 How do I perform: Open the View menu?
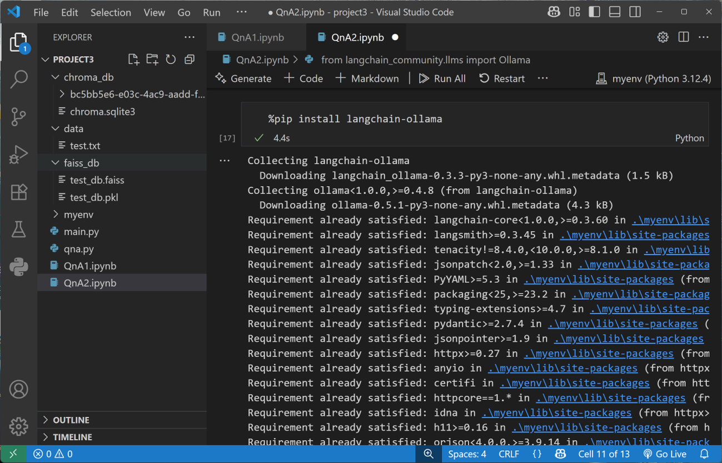[154, 12]
